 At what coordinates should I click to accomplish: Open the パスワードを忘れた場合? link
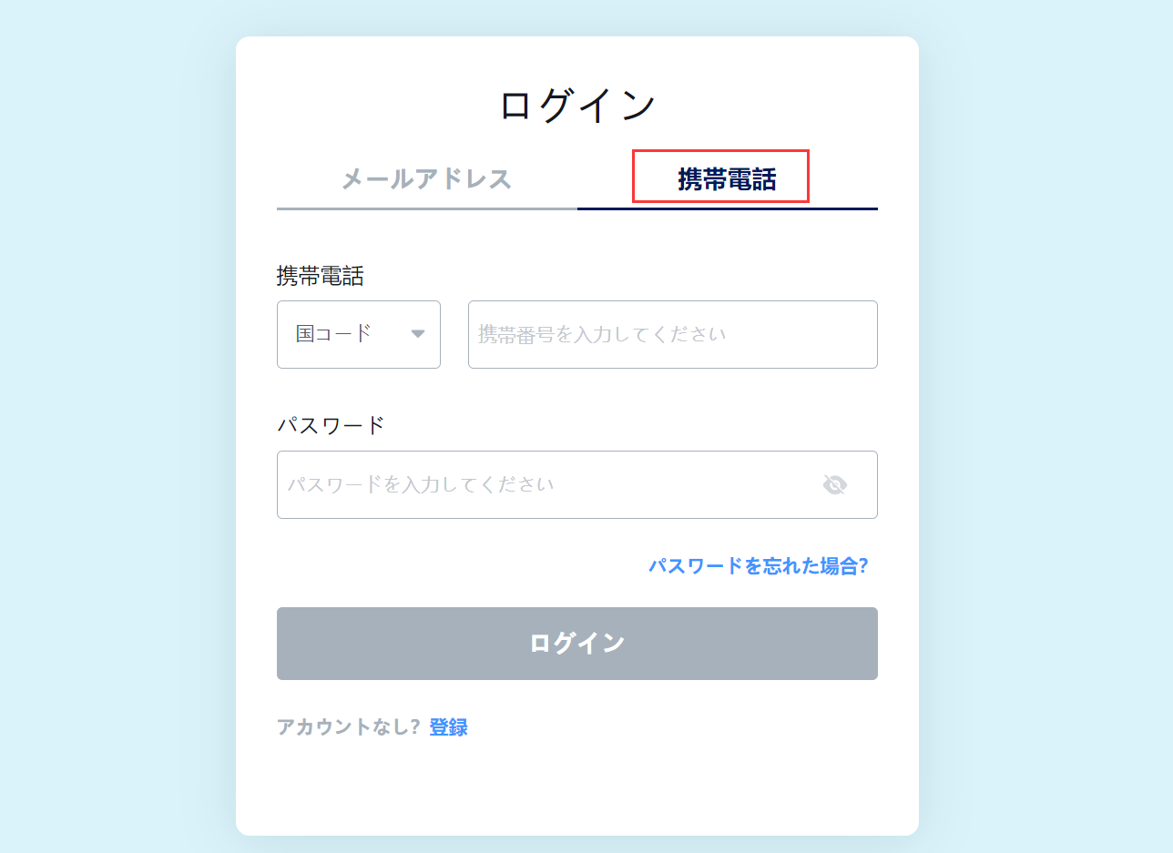click(x=758, y=565)
